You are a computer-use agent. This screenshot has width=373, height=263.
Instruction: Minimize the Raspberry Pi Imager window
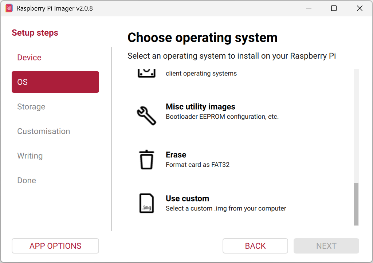click(309, 8)
